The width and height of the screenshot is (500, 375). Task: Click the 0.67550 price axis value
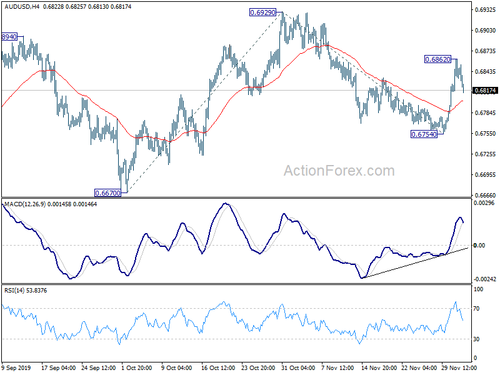coord(485,134)
